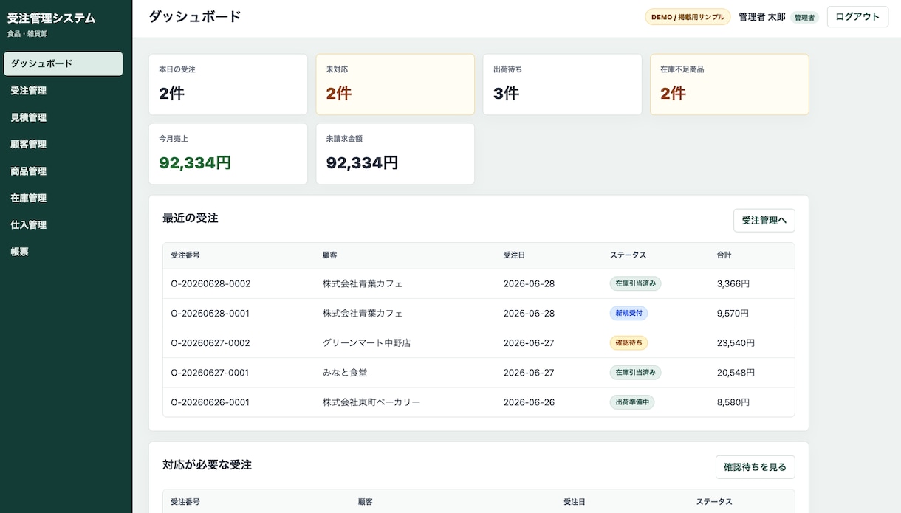The image size is (901, 513).
Task: Click the ダッシュボード page title
Action: click(195, 16)
